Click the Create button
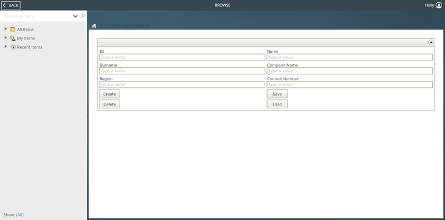 (110, 94)
